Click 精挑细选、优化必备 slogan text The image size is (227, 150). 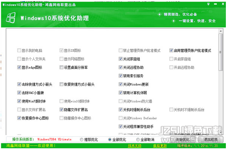click(180, 14)
